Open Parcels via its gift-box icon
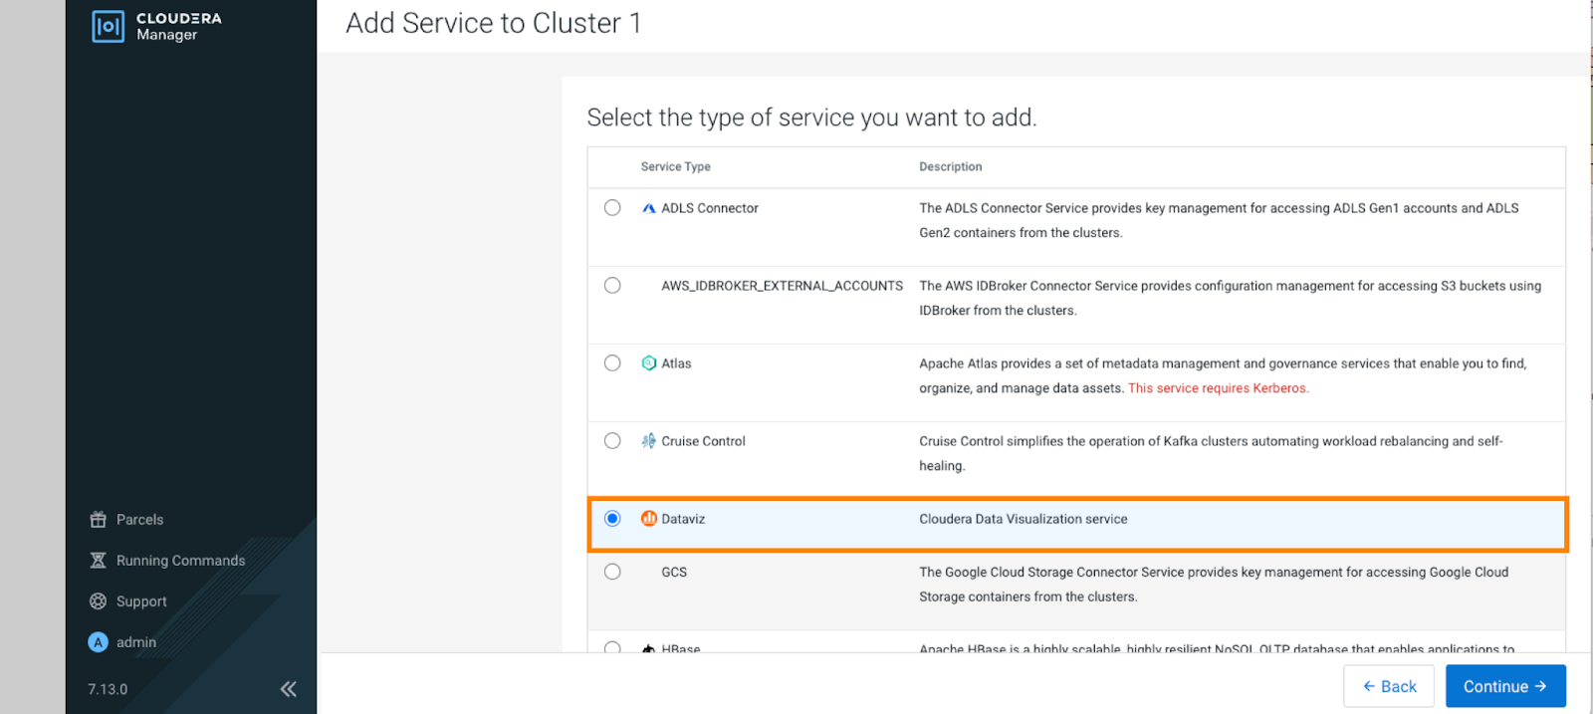The height and width of the screenshot is (714, 1593). tap(98, 520)
